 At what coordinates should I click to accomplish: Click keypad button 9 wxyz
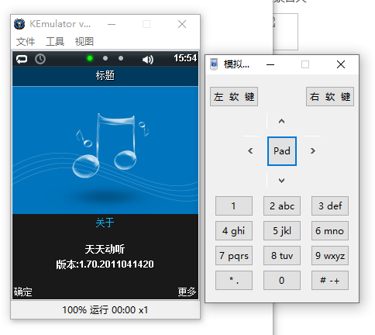(330, 255)
